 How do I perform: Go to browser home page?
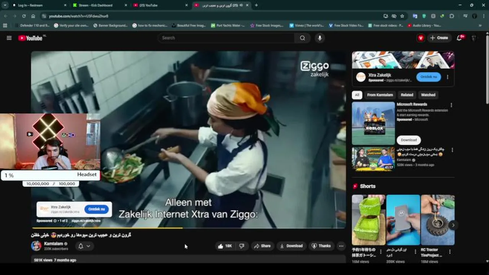[33, 16]
